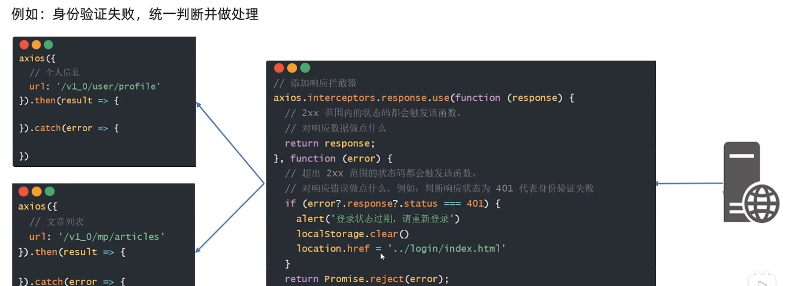Image resolution: width=789 pixels, height=286 pixels.
Task: Click the 'return response;' line
Action: pyautogui.click(x=330, y=143)
